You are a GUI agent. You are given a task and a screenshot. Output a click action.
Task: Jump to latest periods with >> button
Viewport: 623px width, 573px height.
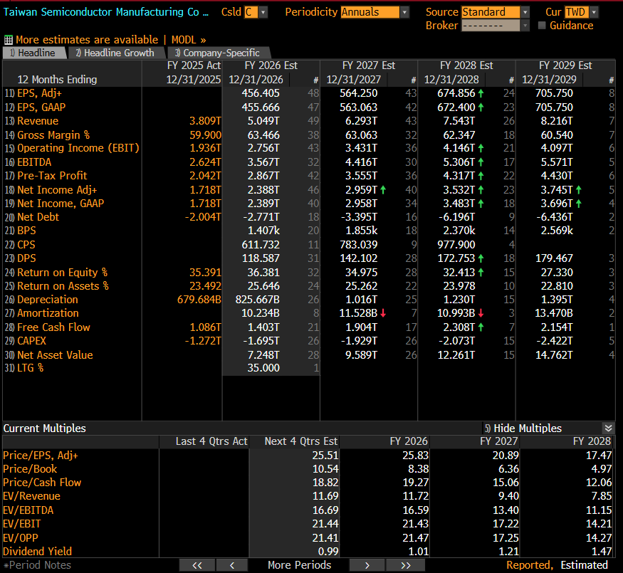tap(405, 565)
